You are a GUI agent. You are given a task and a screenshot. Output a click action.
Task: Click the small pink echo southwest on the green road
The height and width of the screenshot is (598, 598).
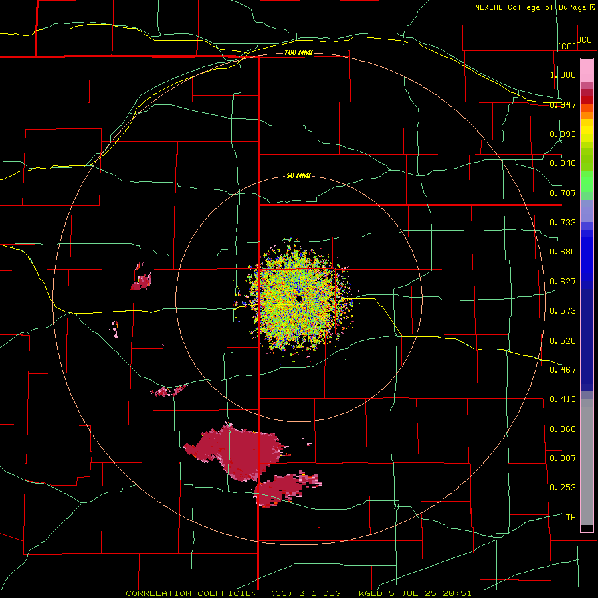point(169,391)
